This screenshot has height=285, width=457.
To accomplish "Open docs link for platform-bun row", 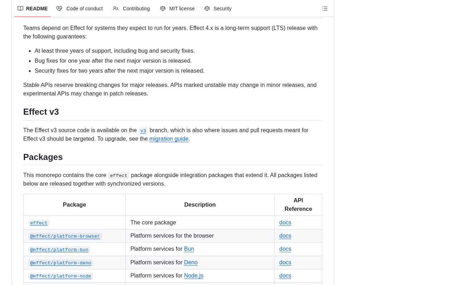I will click(x=285, y=249).
